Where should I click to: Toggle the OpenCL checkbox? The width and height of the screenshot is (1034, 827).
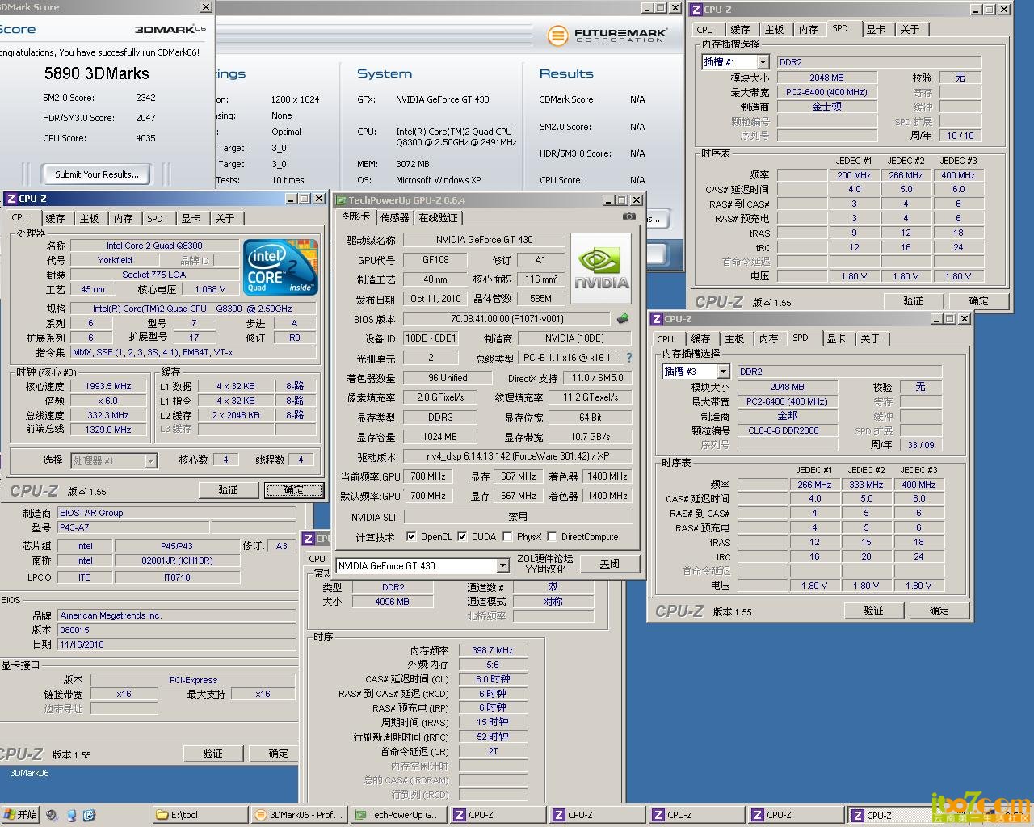[x=411, y=536]
